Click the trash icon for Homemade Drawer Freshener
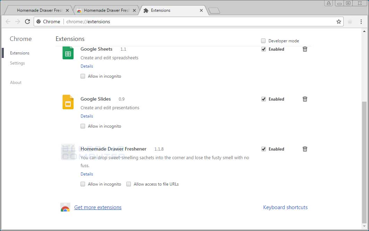369x231 pixels. click(305, 149)
